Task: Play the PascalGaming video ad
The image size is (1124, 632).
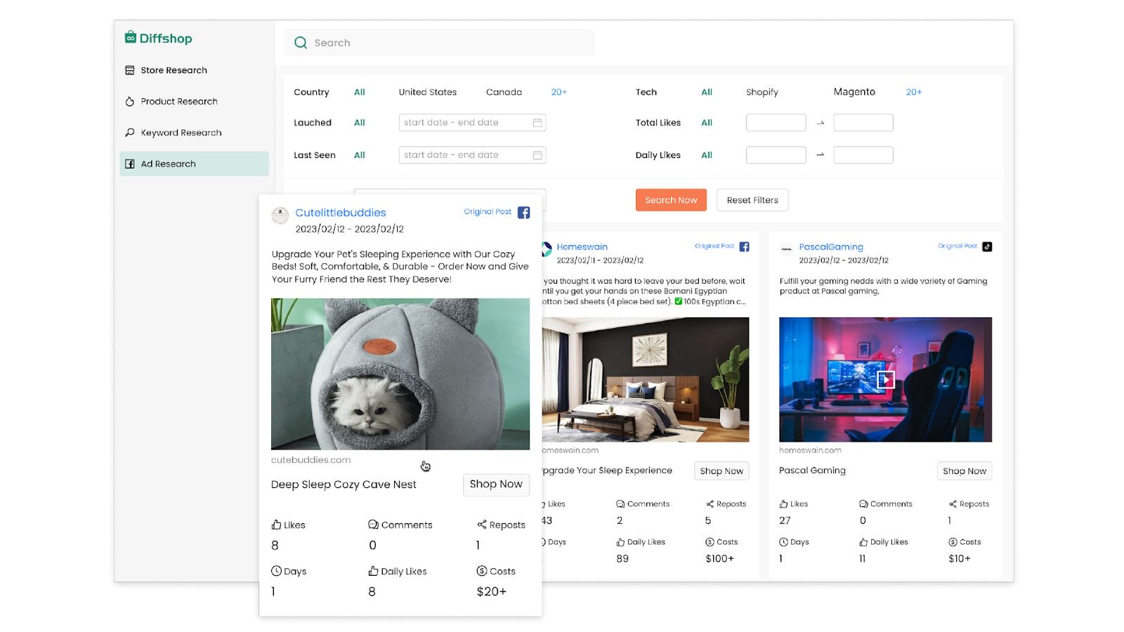Action: [x=885, y=380]
